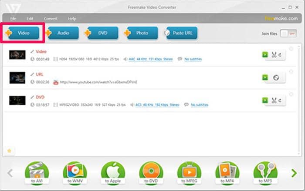Image resolution: width=305 pixels, height=191 pixels.
Task: Open the Edit menu
Action: tap(30, 19)
